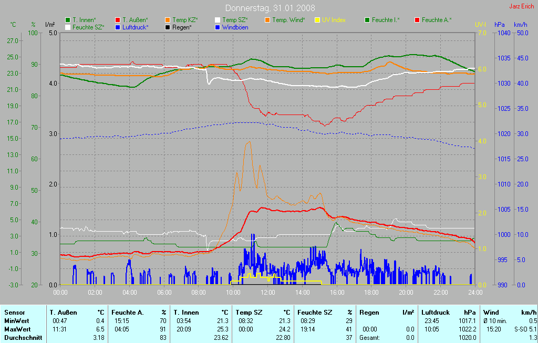Click the orange Temp KZ legend square

tap(168, 20)
